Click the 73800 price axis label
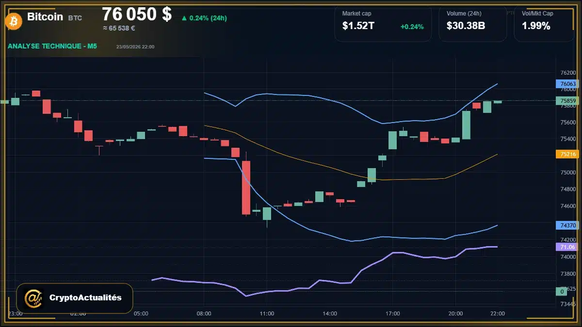Viewport: 582px width, 327px height. pyautogui.click(x=568, y=273)
